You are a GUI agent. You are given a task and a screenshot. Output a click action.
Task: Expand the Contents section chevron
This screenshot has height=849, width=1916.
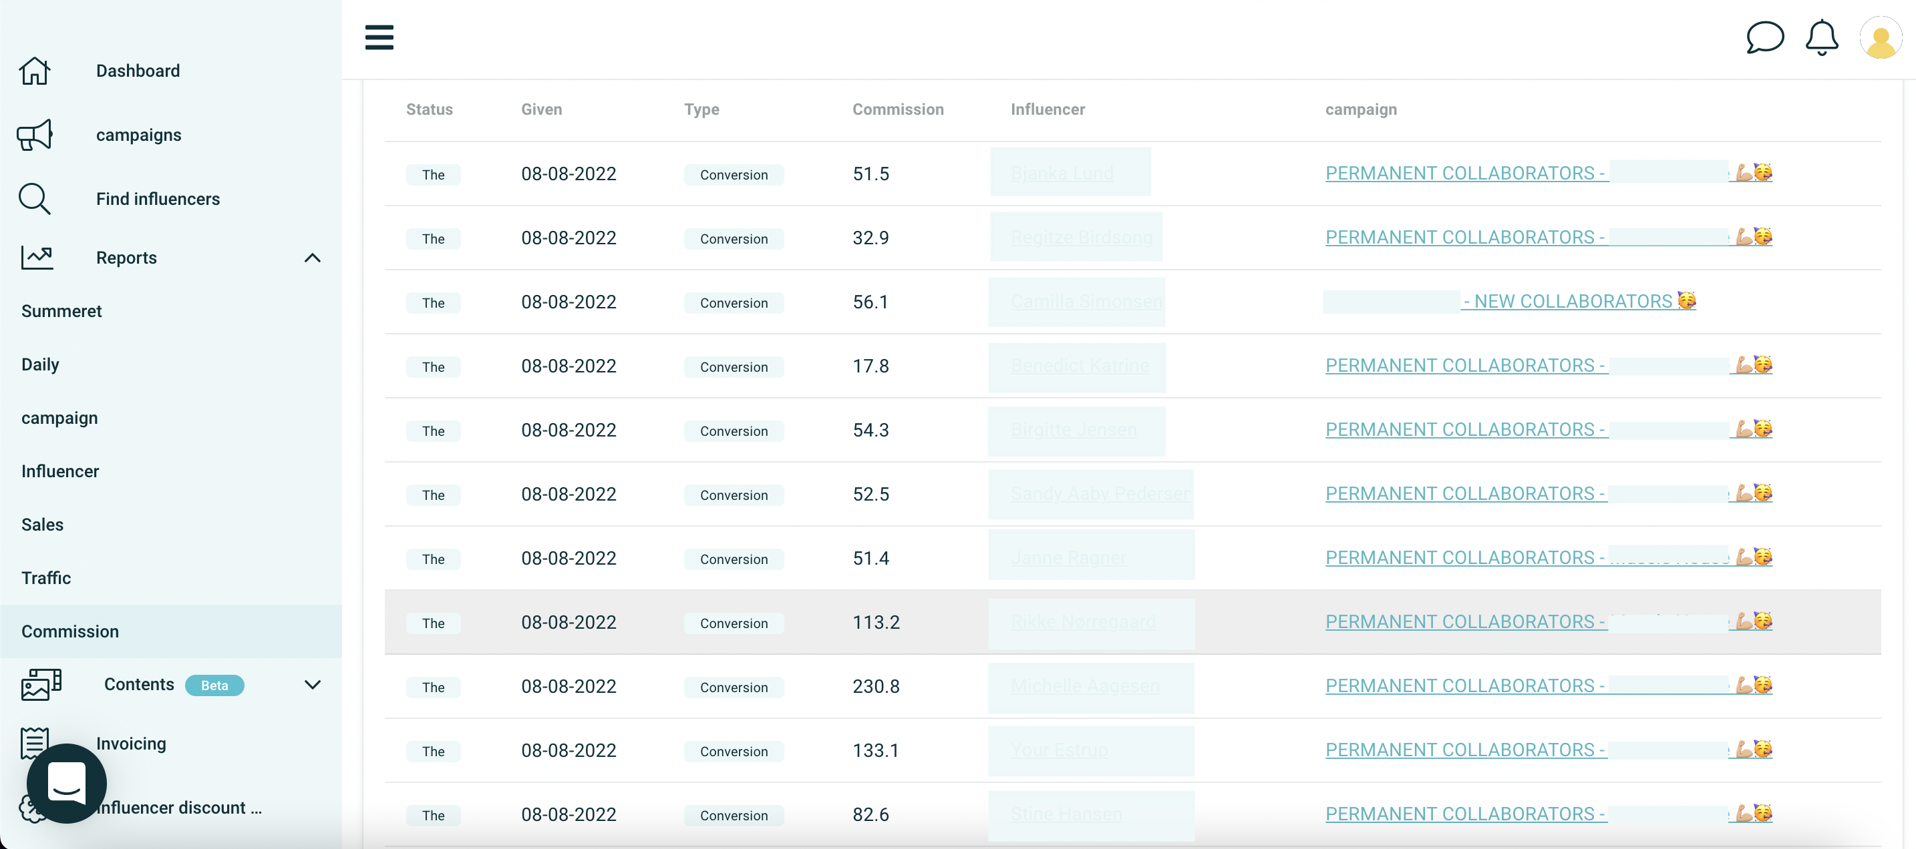tap(313, 685)
